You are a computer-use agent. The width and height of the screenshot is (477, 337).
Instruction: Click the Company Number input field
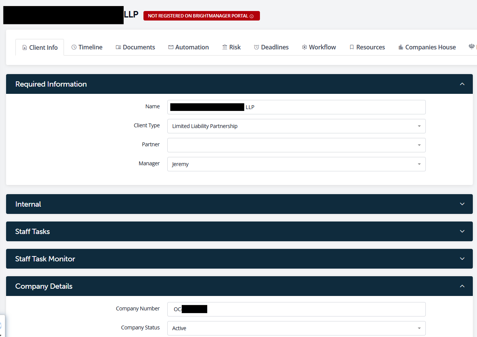(315, 309)
